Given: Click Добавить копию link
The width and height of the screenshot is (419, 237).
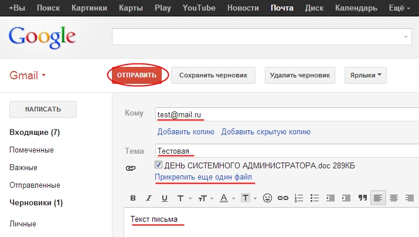Looking at the screenshot, I should click(x=186, y=132).
